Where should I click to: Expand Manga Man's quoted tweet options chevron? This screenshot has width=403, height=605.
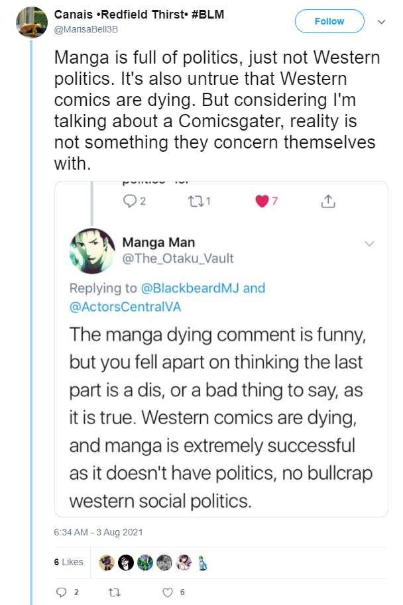[369, 243]
